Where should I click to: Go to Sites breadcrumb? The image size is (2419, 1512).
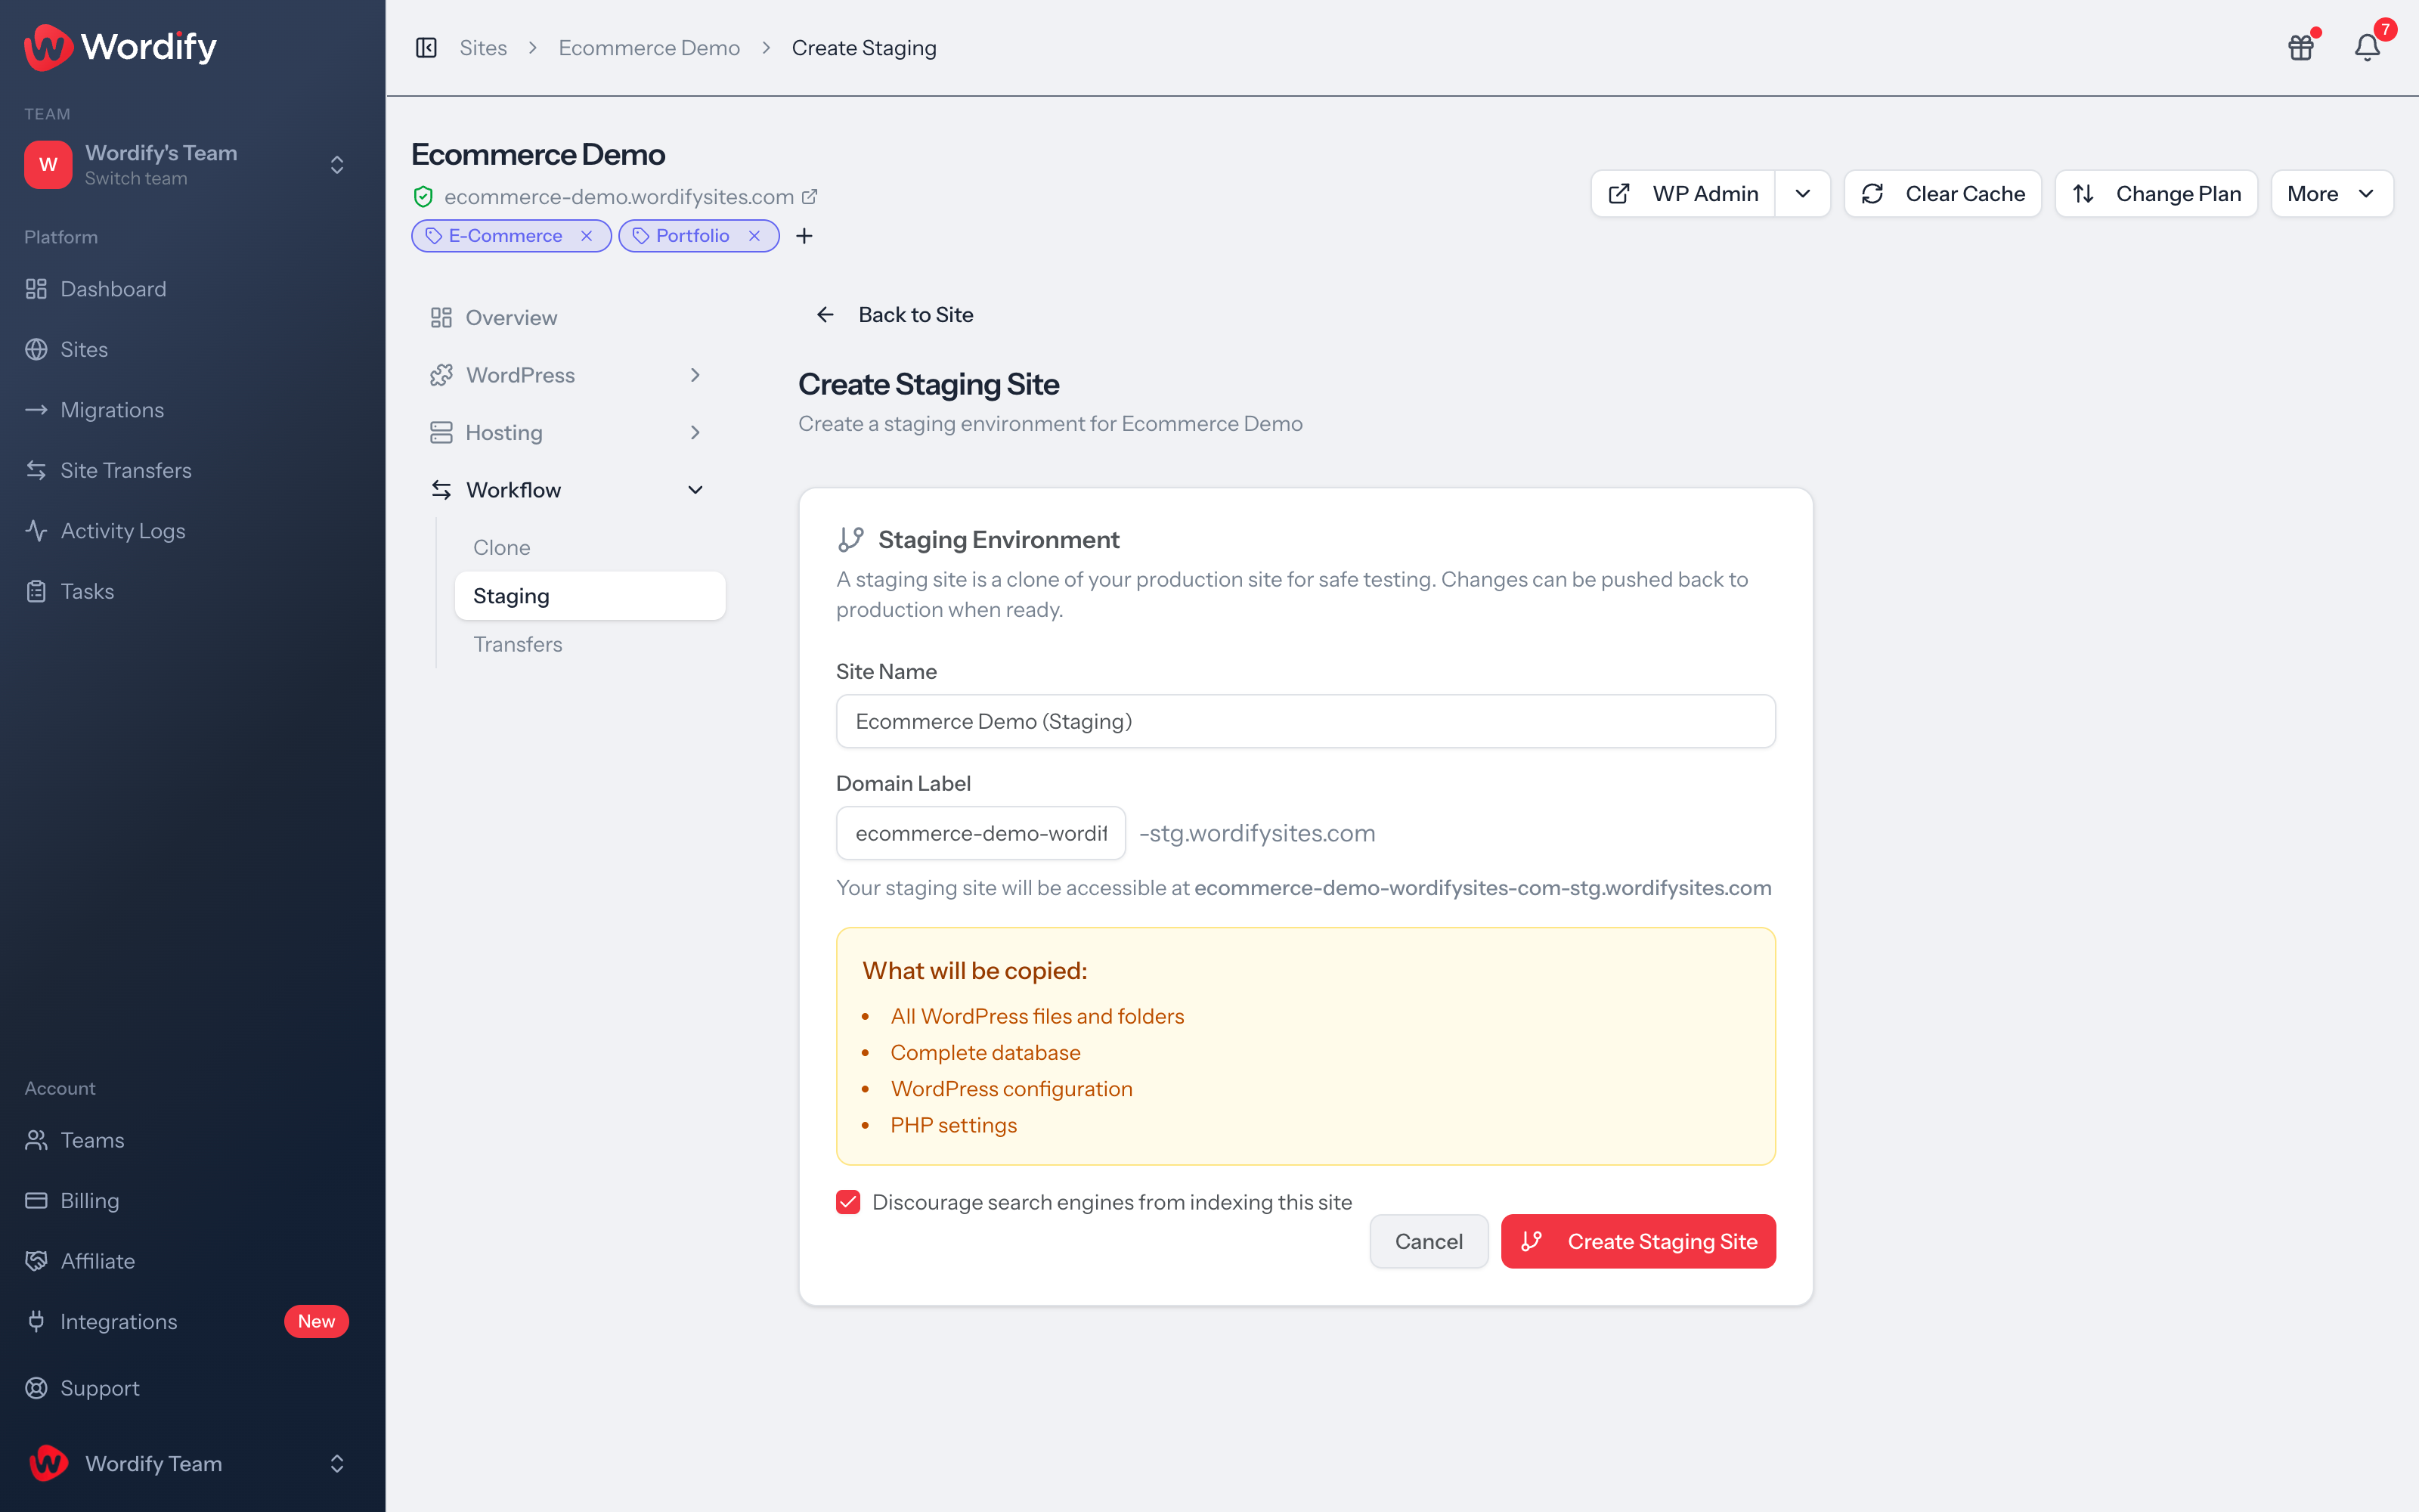click(483, 48)
